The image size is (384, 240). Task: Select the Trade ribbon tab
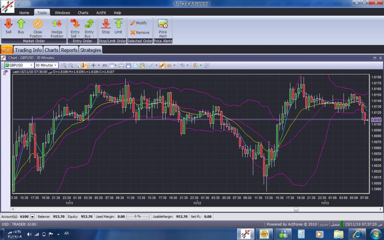coord(42,13)
